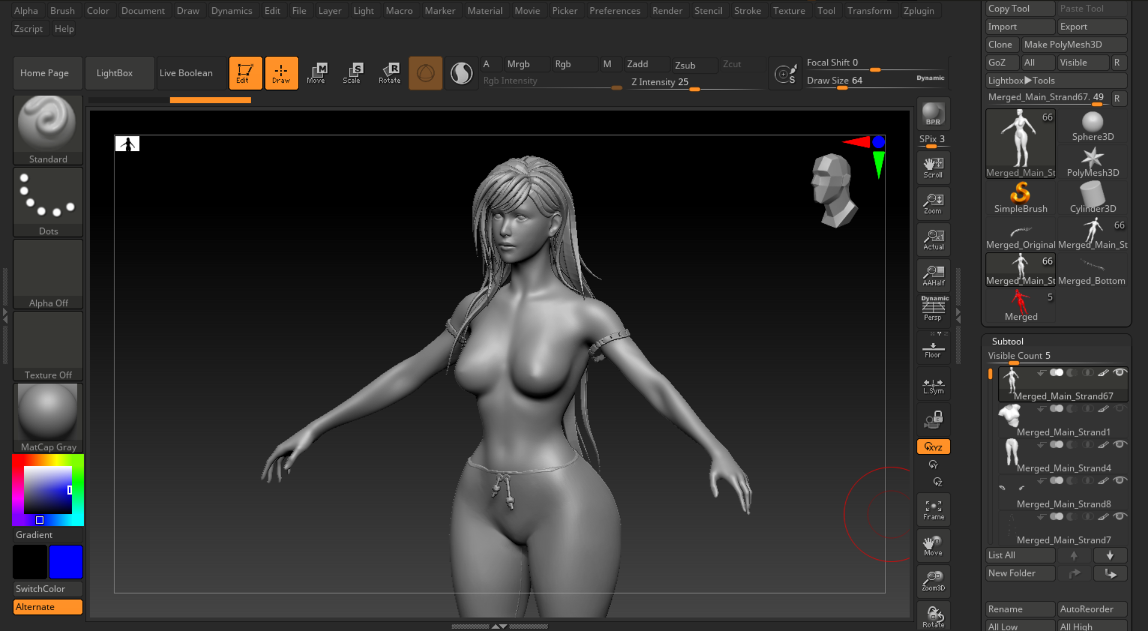Click Make PolyMesh3D
1148x631 pixels.
click(x=1074, y=44)
